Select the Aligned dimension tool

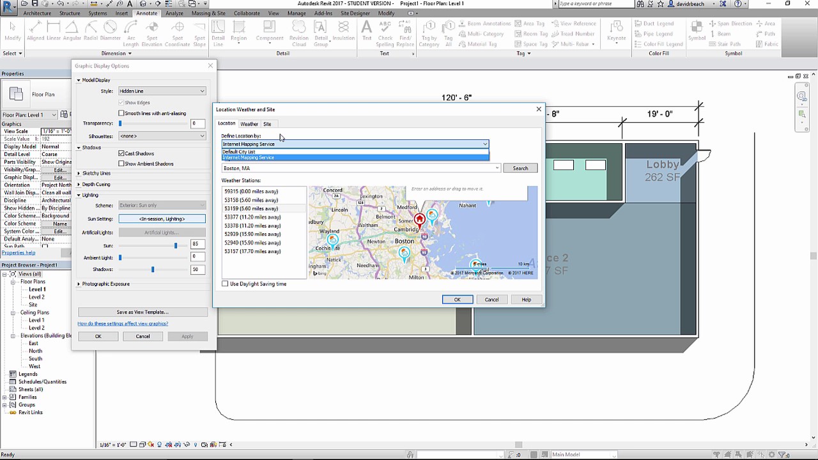(x=35, y=32)
